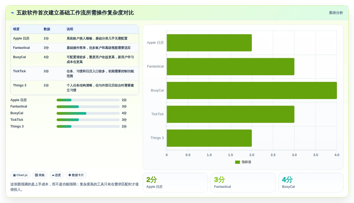Click the Apple 日历 chart bar
Viewport: 354px width, 203px height.
click(209, 43)
